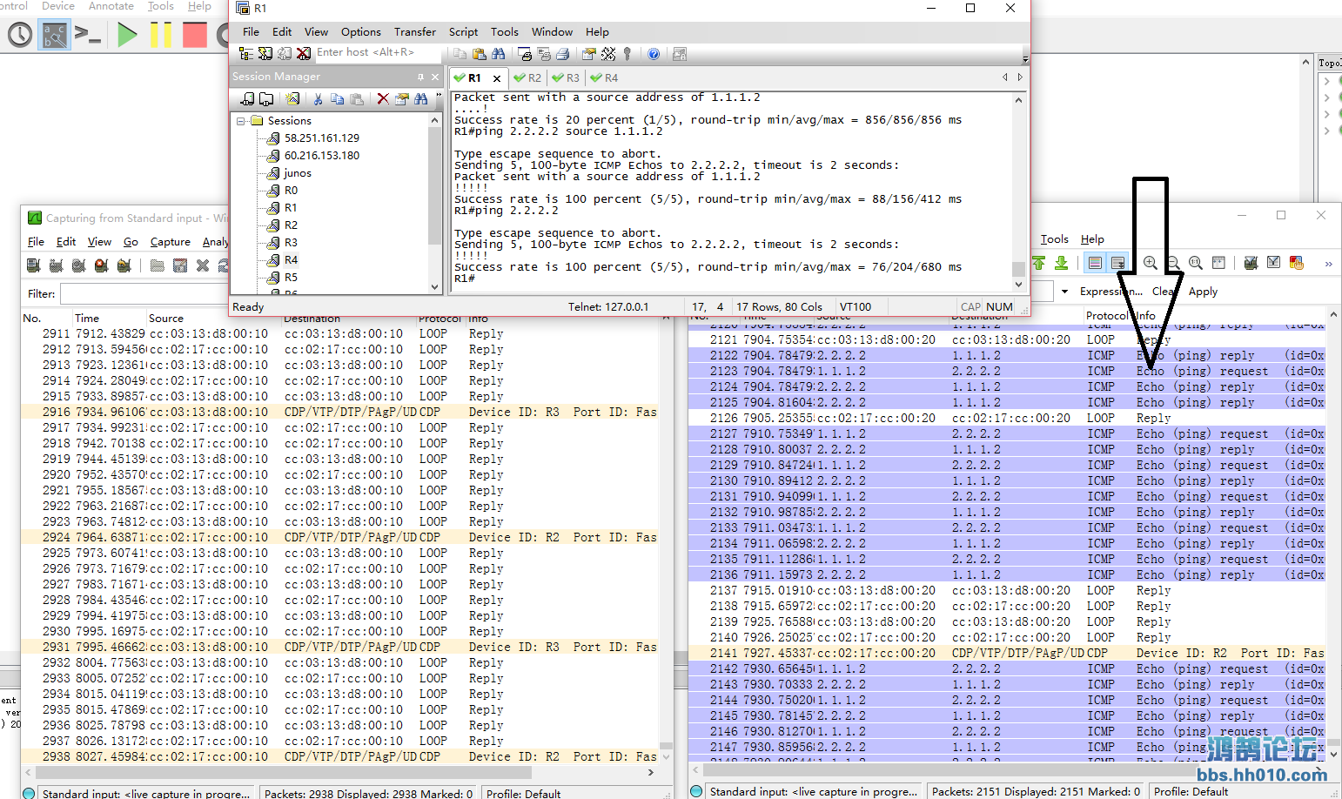The image size is (1342, 799).
Task: Click the GNS3 snapshot clock icon
Action: 20,35
